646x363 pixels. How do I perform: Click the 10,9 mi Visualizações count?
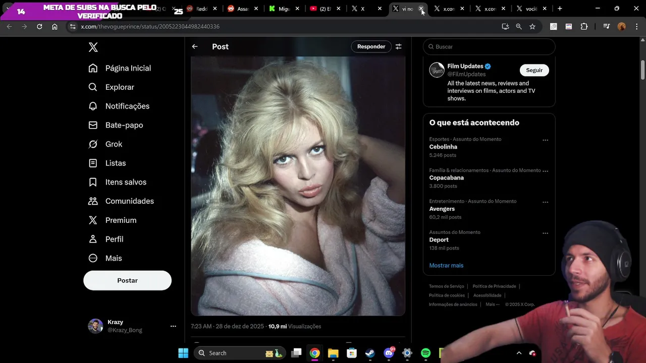295,326
